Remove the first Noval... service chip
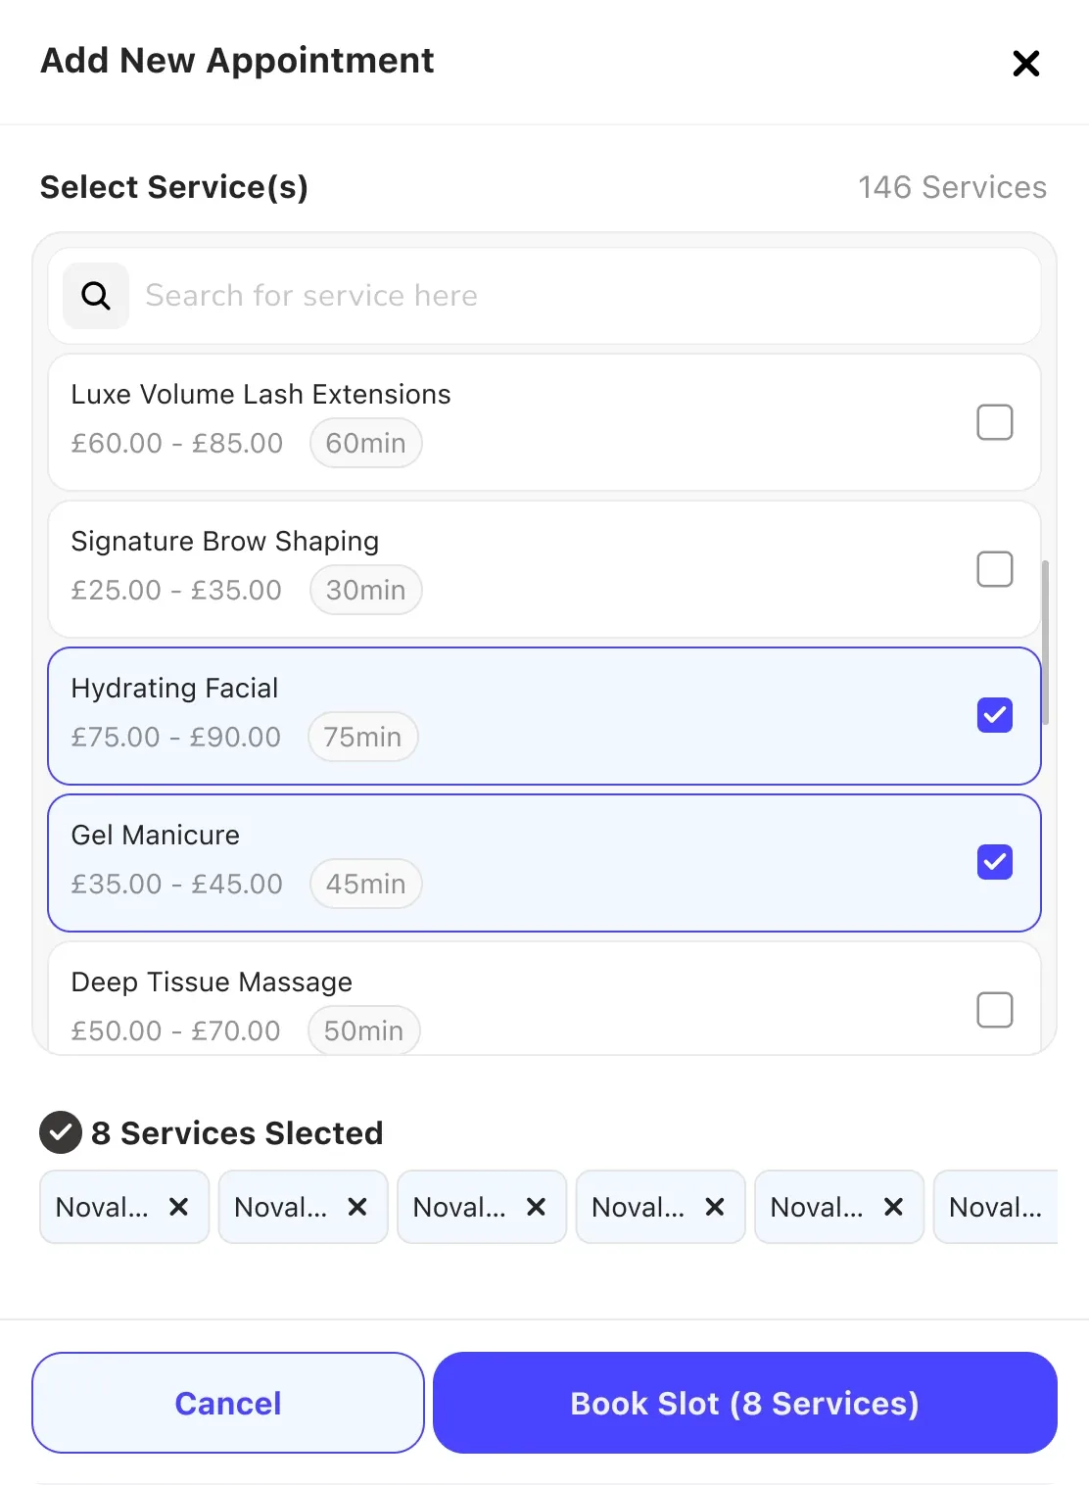This screenshot has width=1089, height=1485. click(x=178, y=1207)
